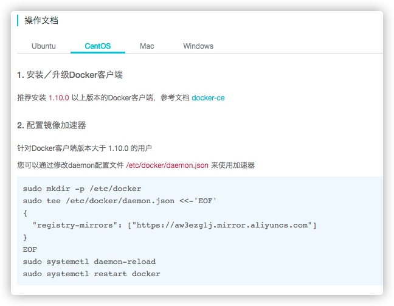Open the docker-ce documentation link
394x306 pixels.
(208, 98)
